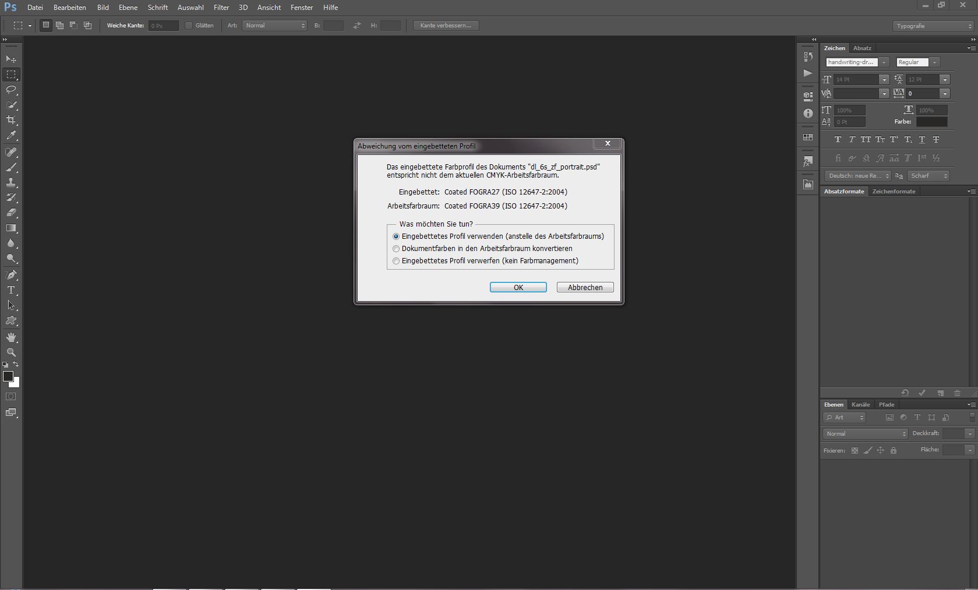The width and height of the screenshot is (978, 590).
Task: Select the Hand tool
Action: [11, 337]
